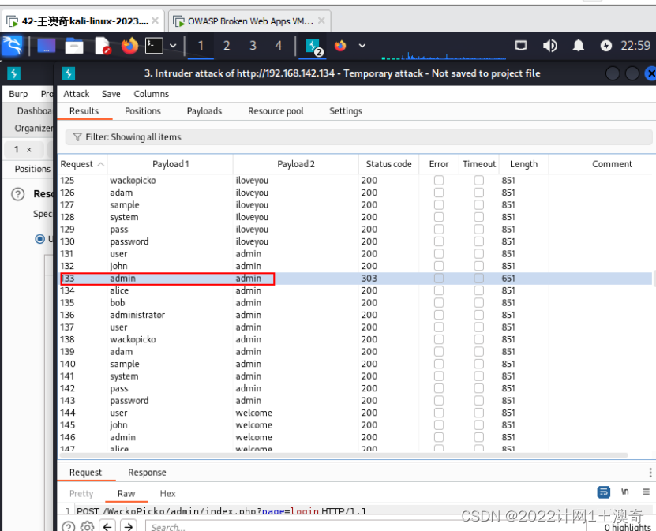Expand the taskbar window list arrow
This screenshot has width=656, height=531.
[362, 46]
